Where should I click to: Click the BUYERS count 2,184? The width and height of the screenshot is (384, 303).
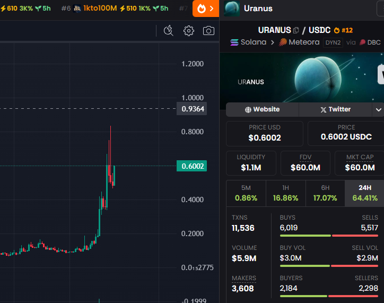(289, 288)
